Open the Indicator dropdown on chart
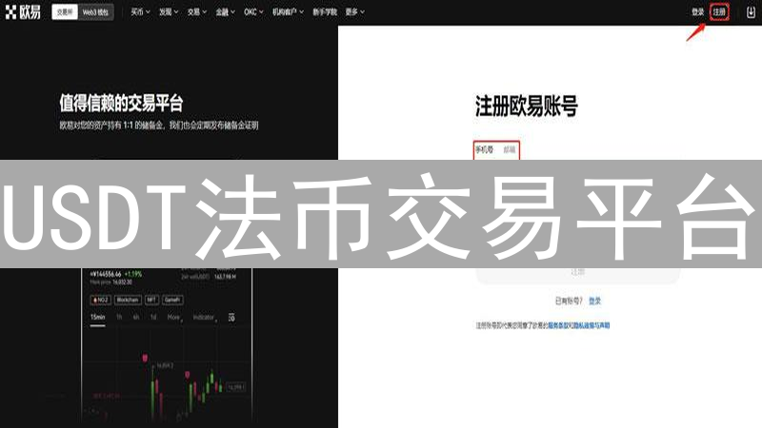Screen dimensions: 762x428 (x=205, y=318)
